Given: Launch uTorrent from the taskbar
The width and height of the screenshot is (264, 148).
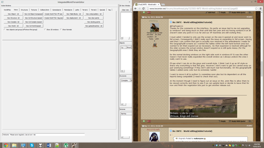Looking at the screenshot, I should [66, 145].
